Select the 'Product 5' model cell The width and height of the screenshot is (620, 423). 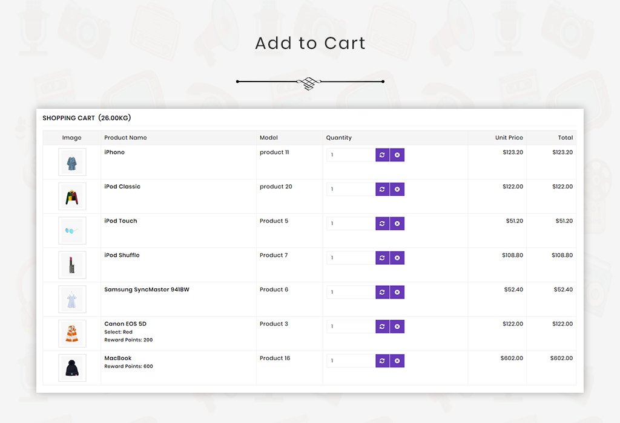[274, 221]
